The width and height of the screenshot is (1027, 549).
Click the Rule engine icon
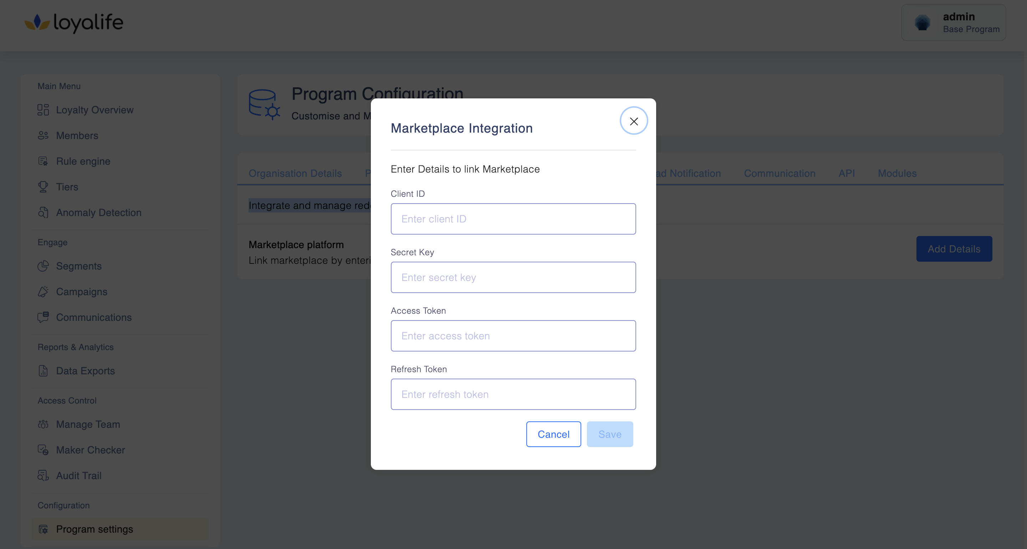43,161
